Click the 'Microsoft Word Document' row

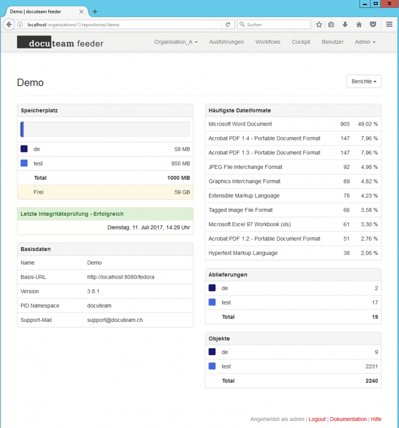click(293, 124)
